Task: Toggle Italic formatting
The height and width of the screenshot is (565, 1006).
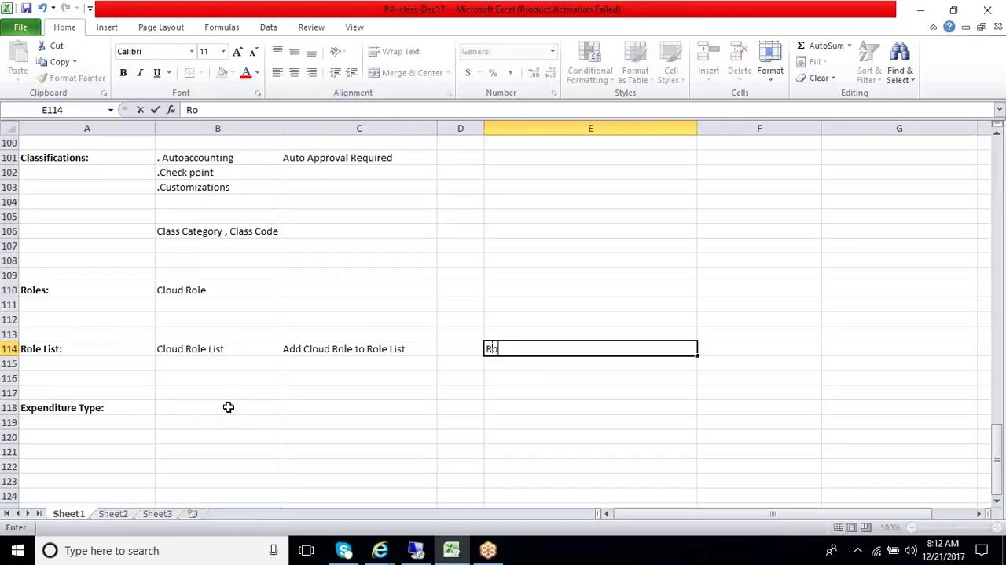Action: (140, 73)
